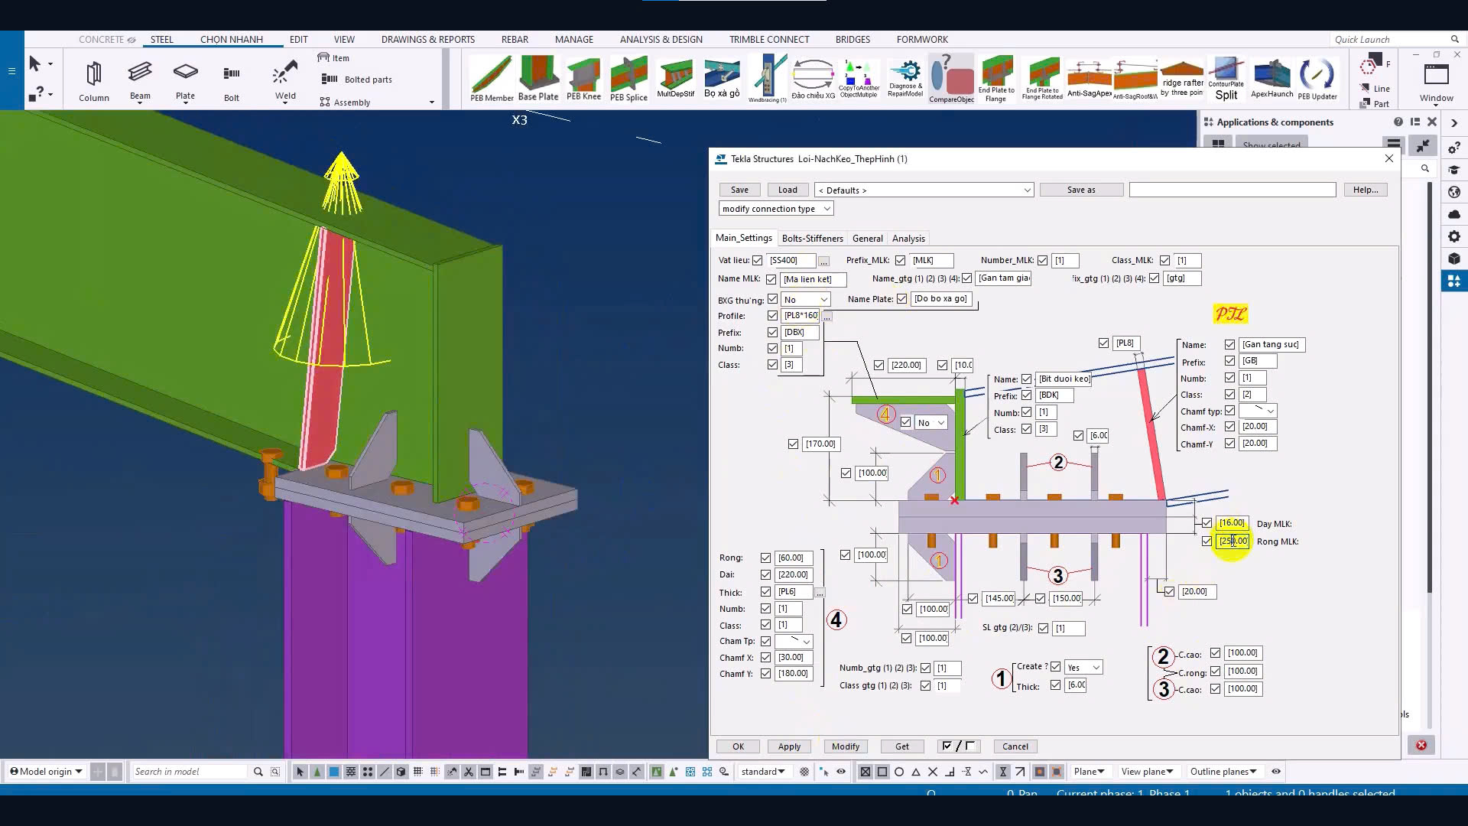1468x826 pixels.
Task: Open the BXG thung No dropdown
Action: coord(805,300)
